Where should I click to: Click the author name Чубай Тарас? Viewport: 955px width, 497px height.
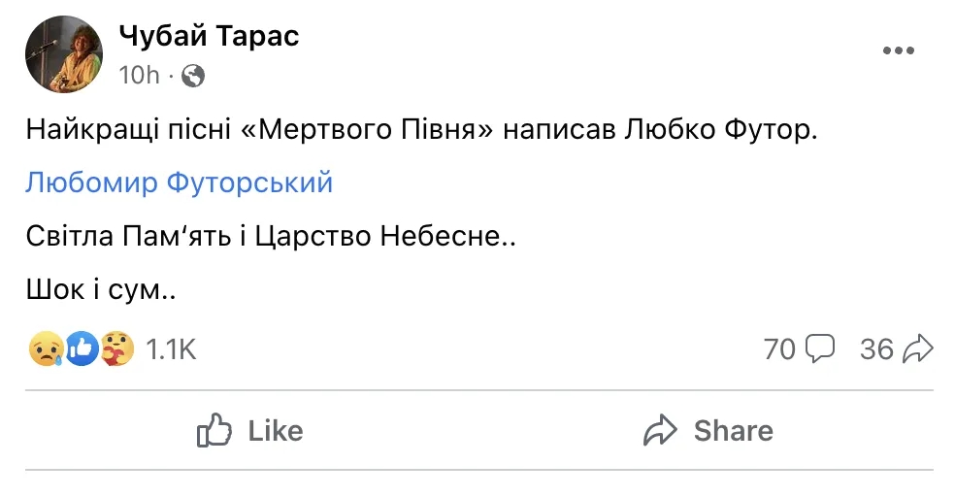(x=209, y=36)
